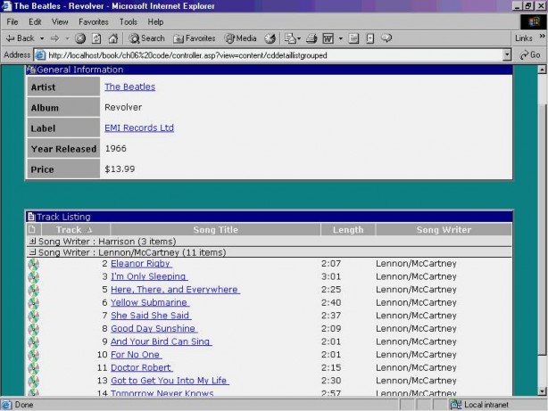Expand Song Writer Harrison group

tap(33, 241)
